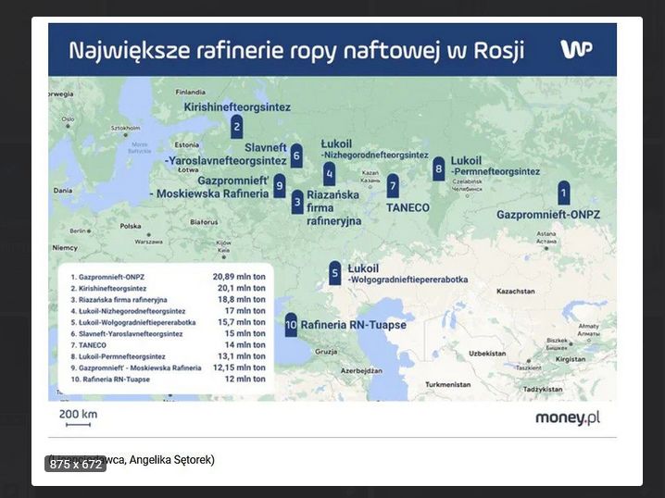
Task: Click map marker 4 under Łukoil-Nizhegorodnefteorgsintez
Action: pyautogui.click(x=329, y=174)
